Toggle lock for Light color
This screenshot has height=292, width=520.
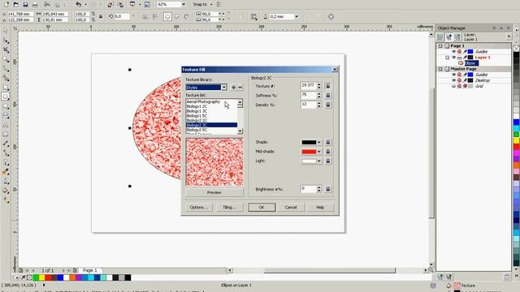(328, 161)
